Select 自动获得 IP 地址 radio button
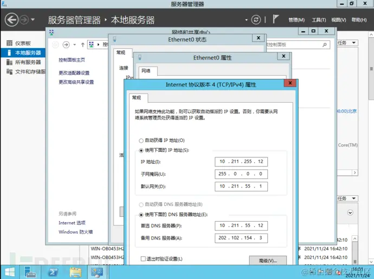The image size is (374, 279). [141, 141]
